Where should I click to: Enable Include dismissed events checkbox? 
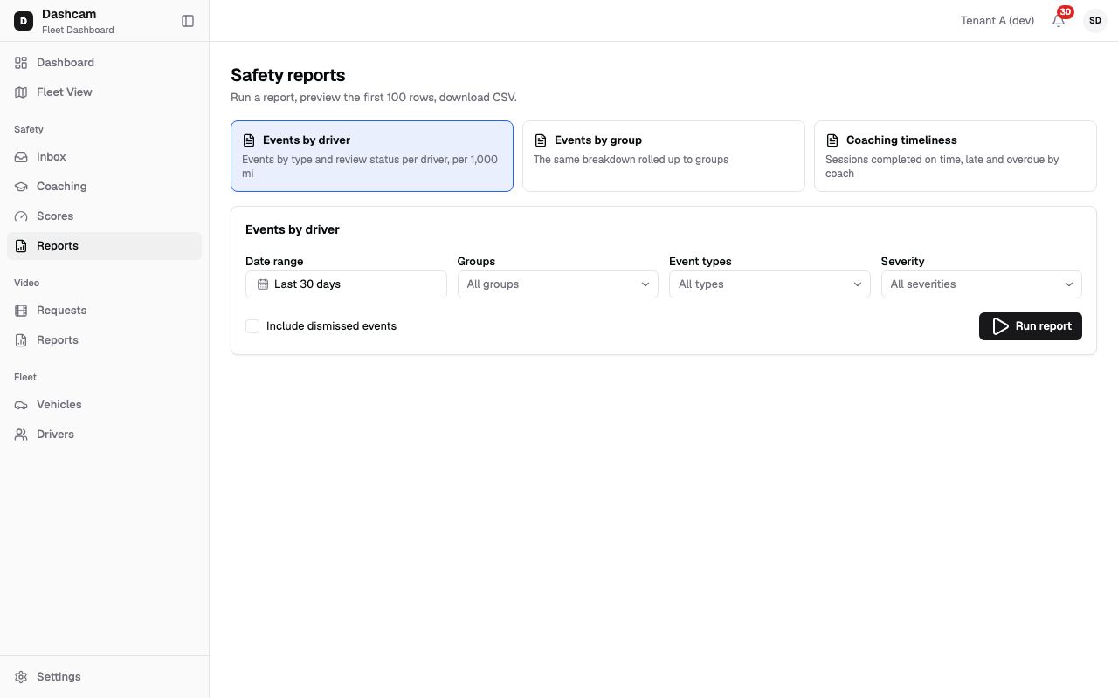[252, 326]
